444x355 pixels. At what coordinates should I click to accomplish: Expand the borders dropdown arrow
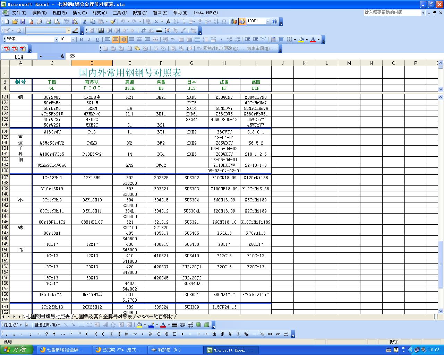click(295, 40)
